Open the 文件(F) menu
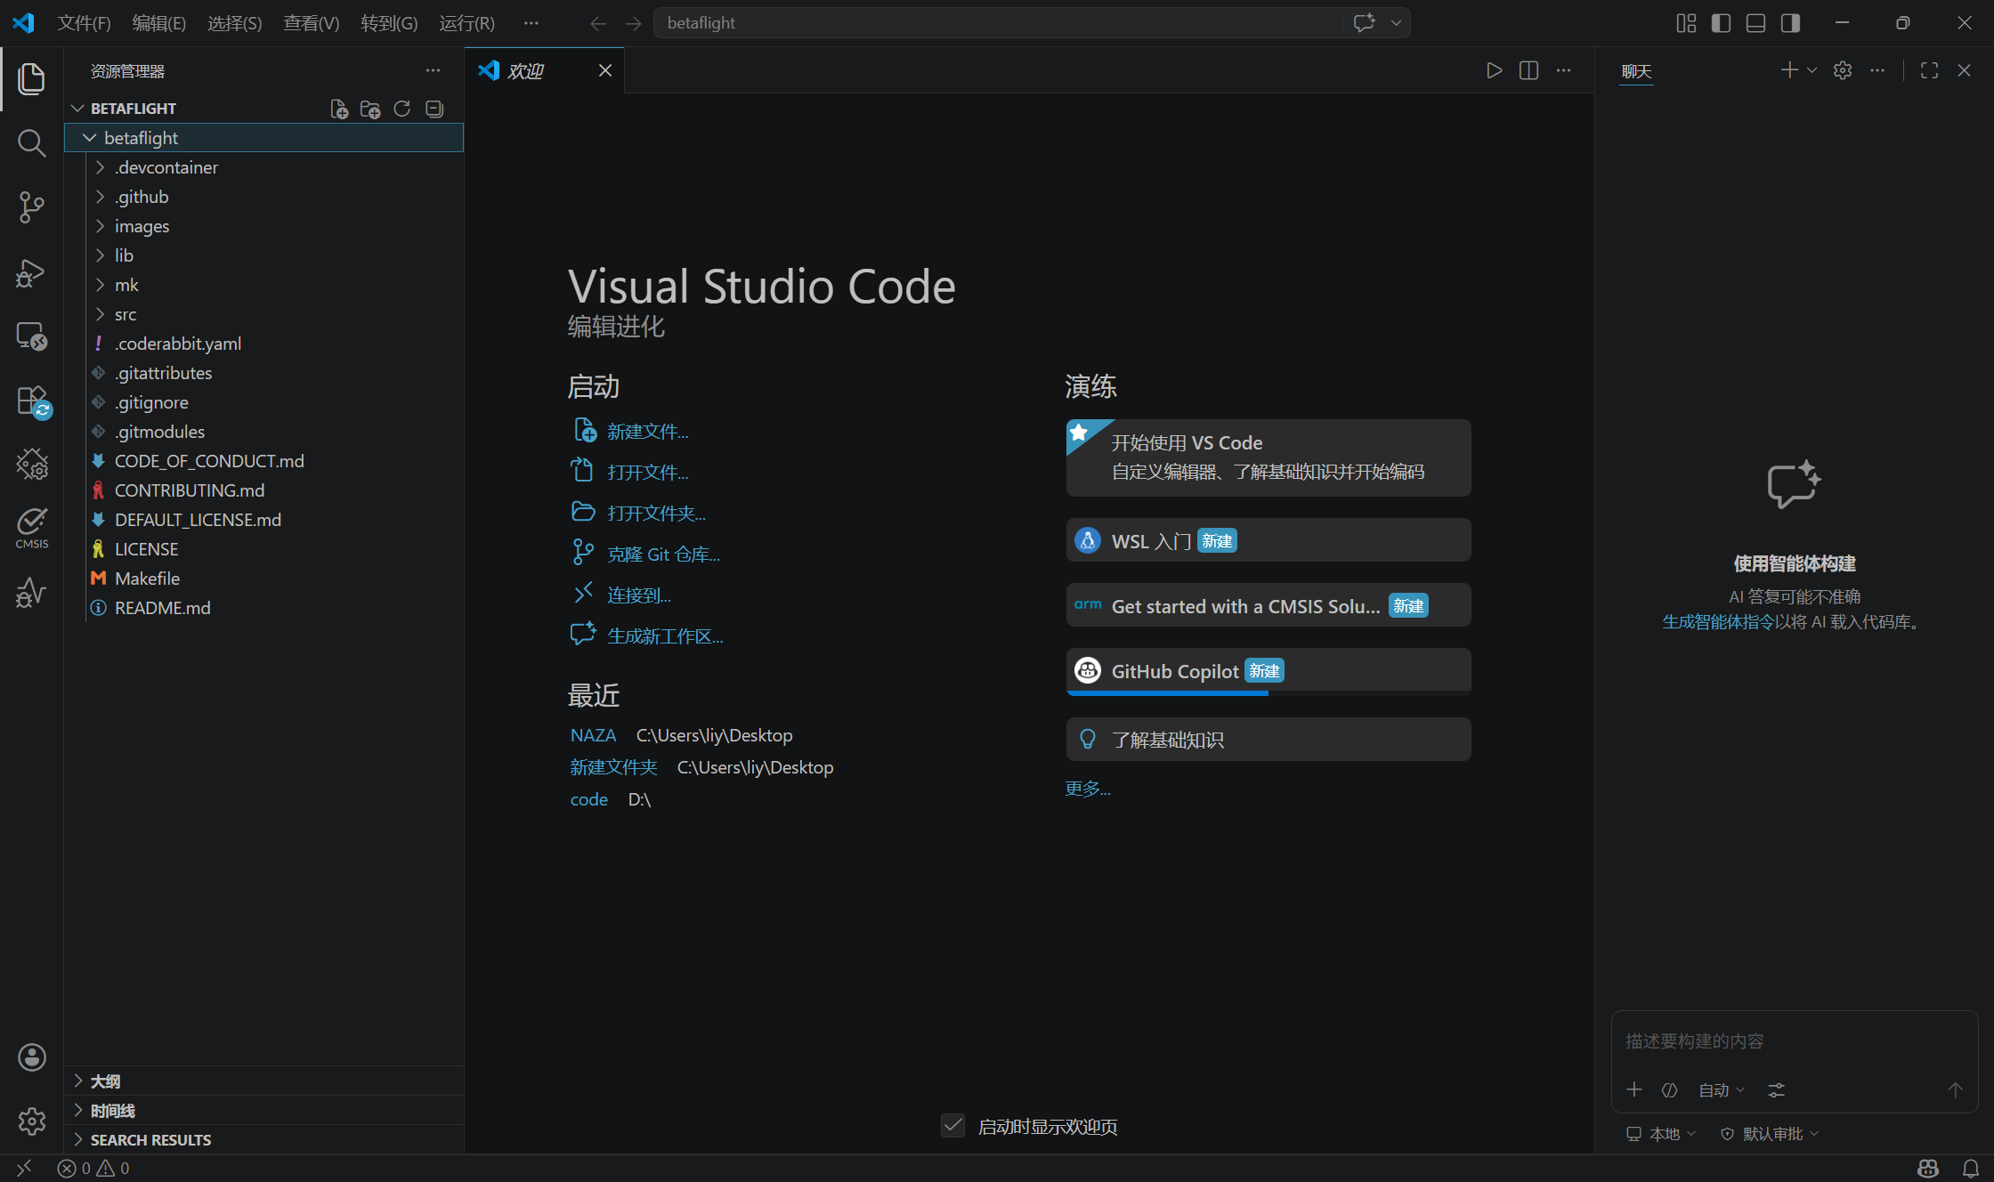Viewport: 1994px width, 1182px height. pyautogui.click(x=84, y=23)
